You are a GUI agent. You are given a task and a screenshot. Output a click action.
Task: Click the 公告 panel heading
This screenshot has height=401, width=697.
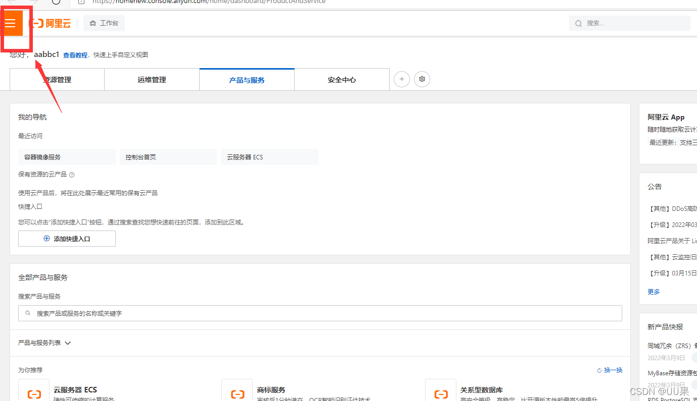pos(655,187)
